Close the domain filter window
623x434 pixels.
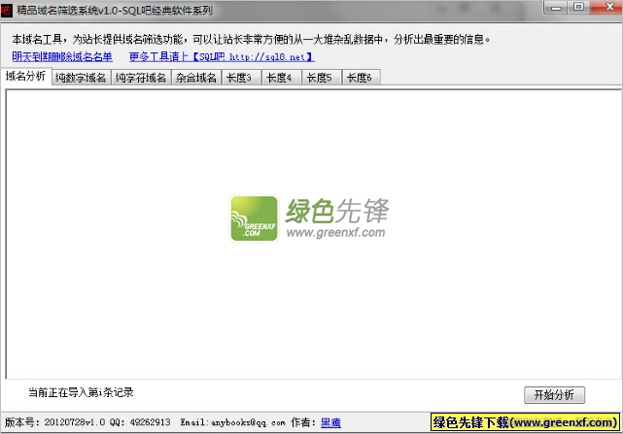tap(607, 7)
